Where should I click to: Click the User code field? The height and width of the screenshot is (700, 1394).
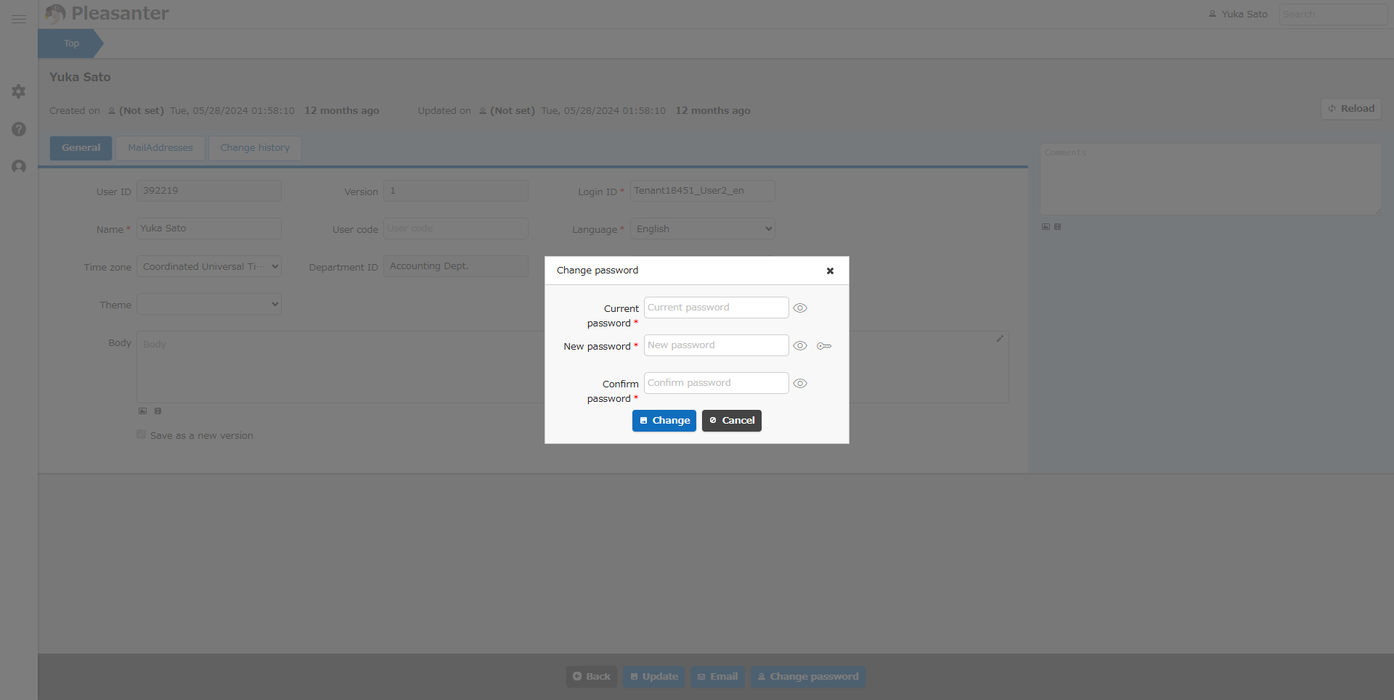click(456, 228)
